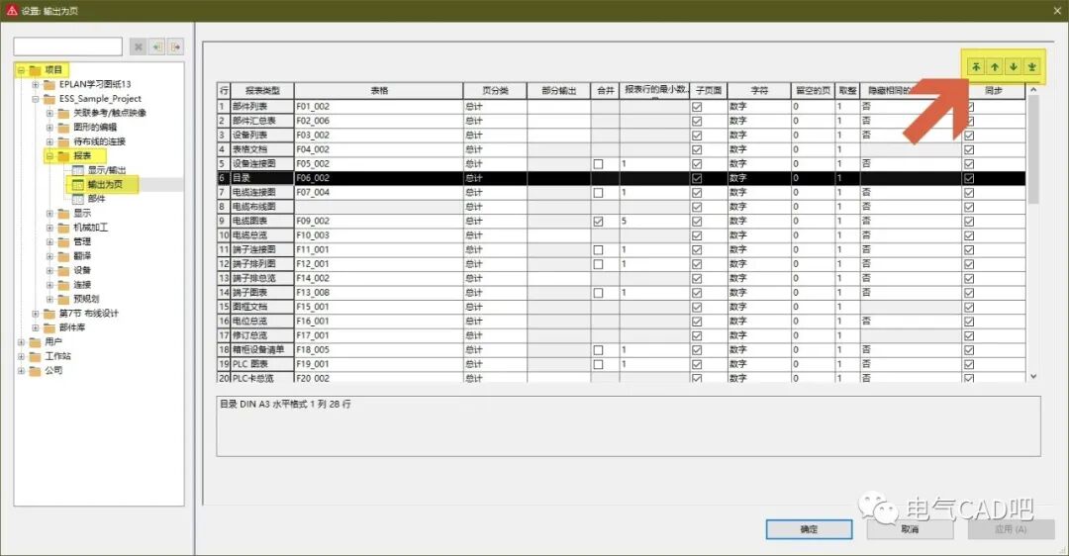Click the move-down arrow icon
The width and height of the screenshot is (1069, 556).
tap(1014, 66)
